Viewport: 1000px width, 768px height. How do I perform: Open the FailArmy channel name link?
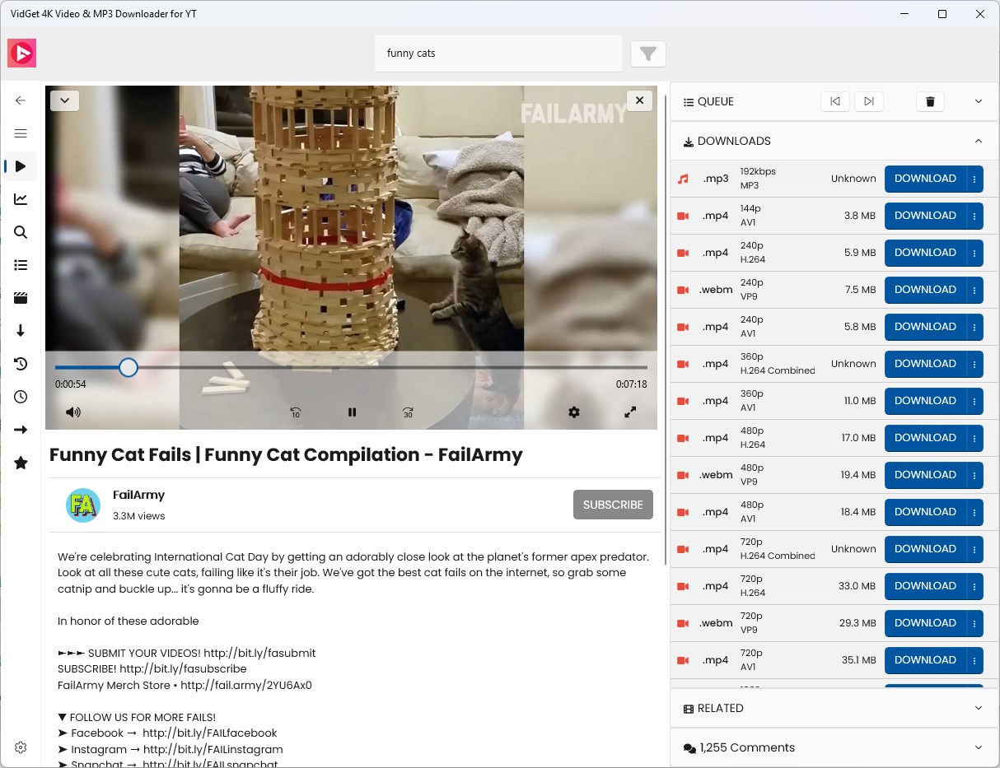point(138,495)
